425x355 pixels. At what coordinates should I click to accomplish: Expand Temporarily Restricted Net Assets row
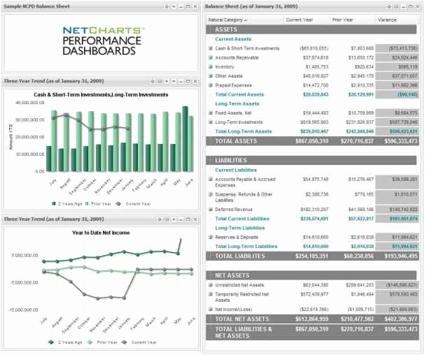click(210, 294)
